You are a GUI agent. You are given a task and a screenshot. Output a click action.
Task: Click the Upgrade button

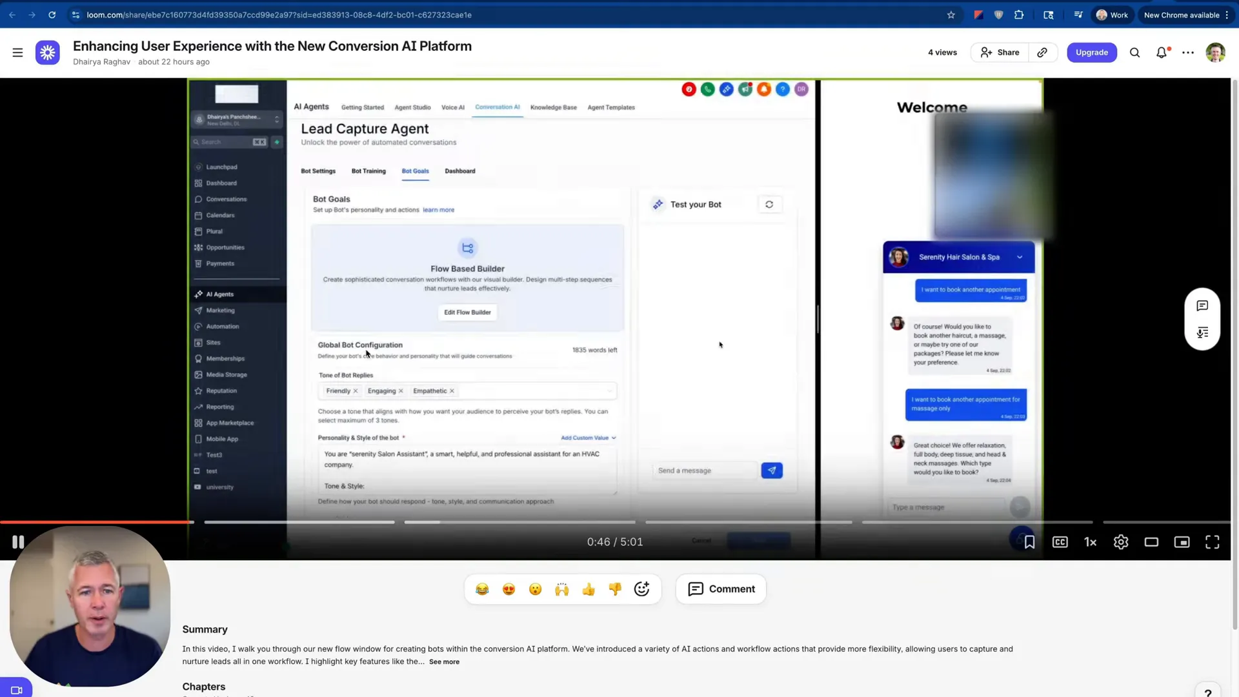(x=1092, y=52)
